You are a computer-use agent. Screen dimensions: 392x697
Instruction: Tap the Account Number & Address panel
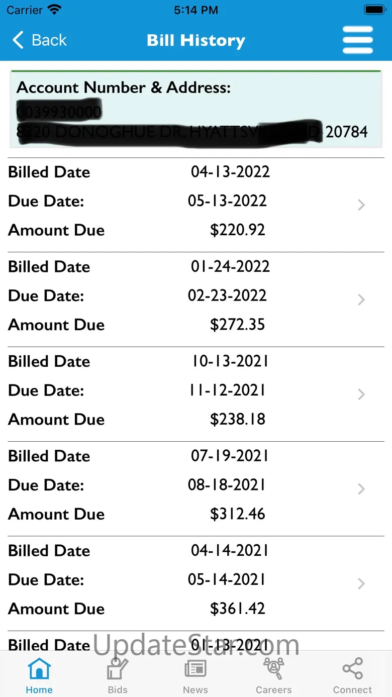(x=195, y=110)
